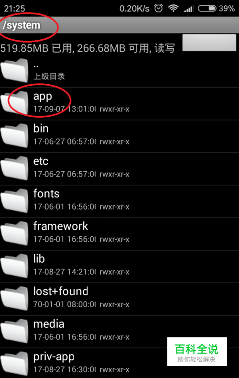Open the app folder icon
The height and width of the screenshot is (378, 239).
pos(14,103)
